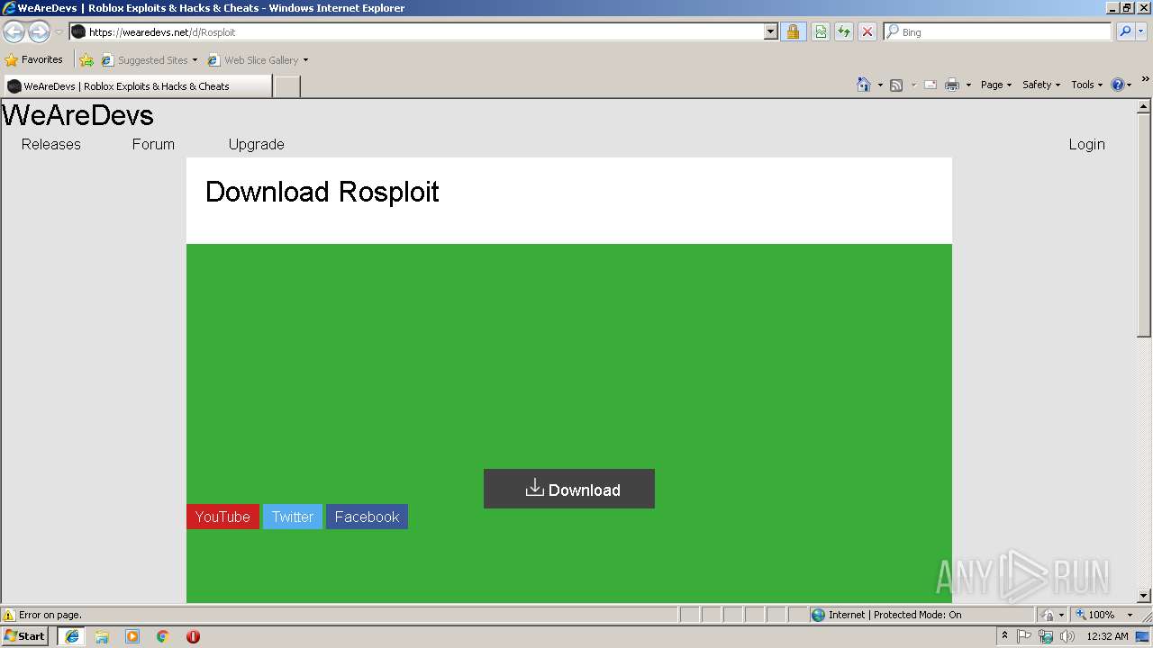Open the Windows Explorer folder taskbar icon
Viewport: 1153px width, 648px height.
click(102, 636)
